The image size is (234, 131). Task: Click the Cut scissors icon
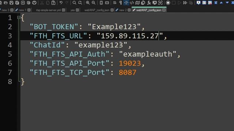(x=42, y=3)
